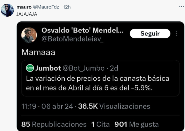The height and width of the screenshot is (131, 185).
Task: Click the 2d timestamp on Jumbot's tweet
Action: [x=114, y=68]
